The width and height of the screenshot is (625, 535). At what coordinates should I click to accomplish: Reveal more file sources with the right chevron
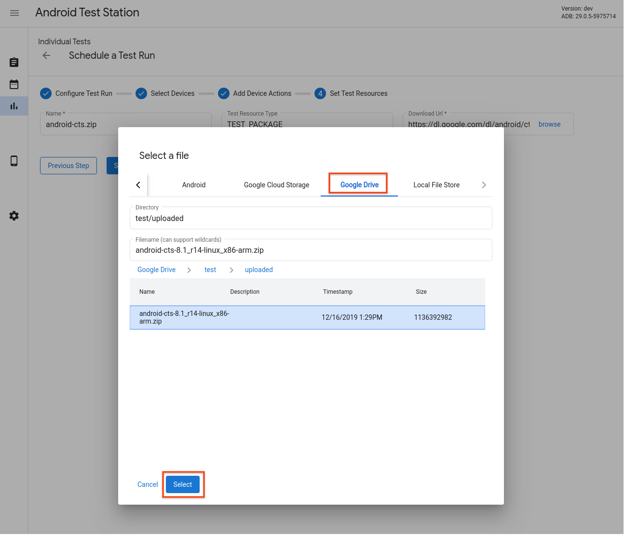484,184
